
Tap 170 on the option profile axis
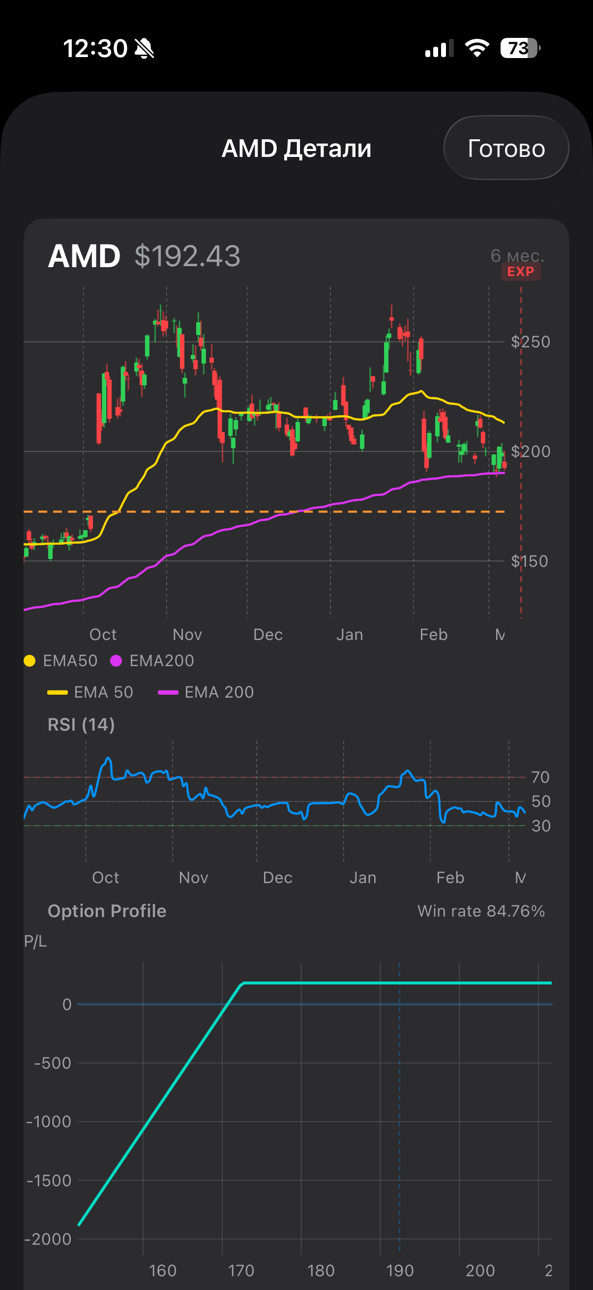[241, 1270]
